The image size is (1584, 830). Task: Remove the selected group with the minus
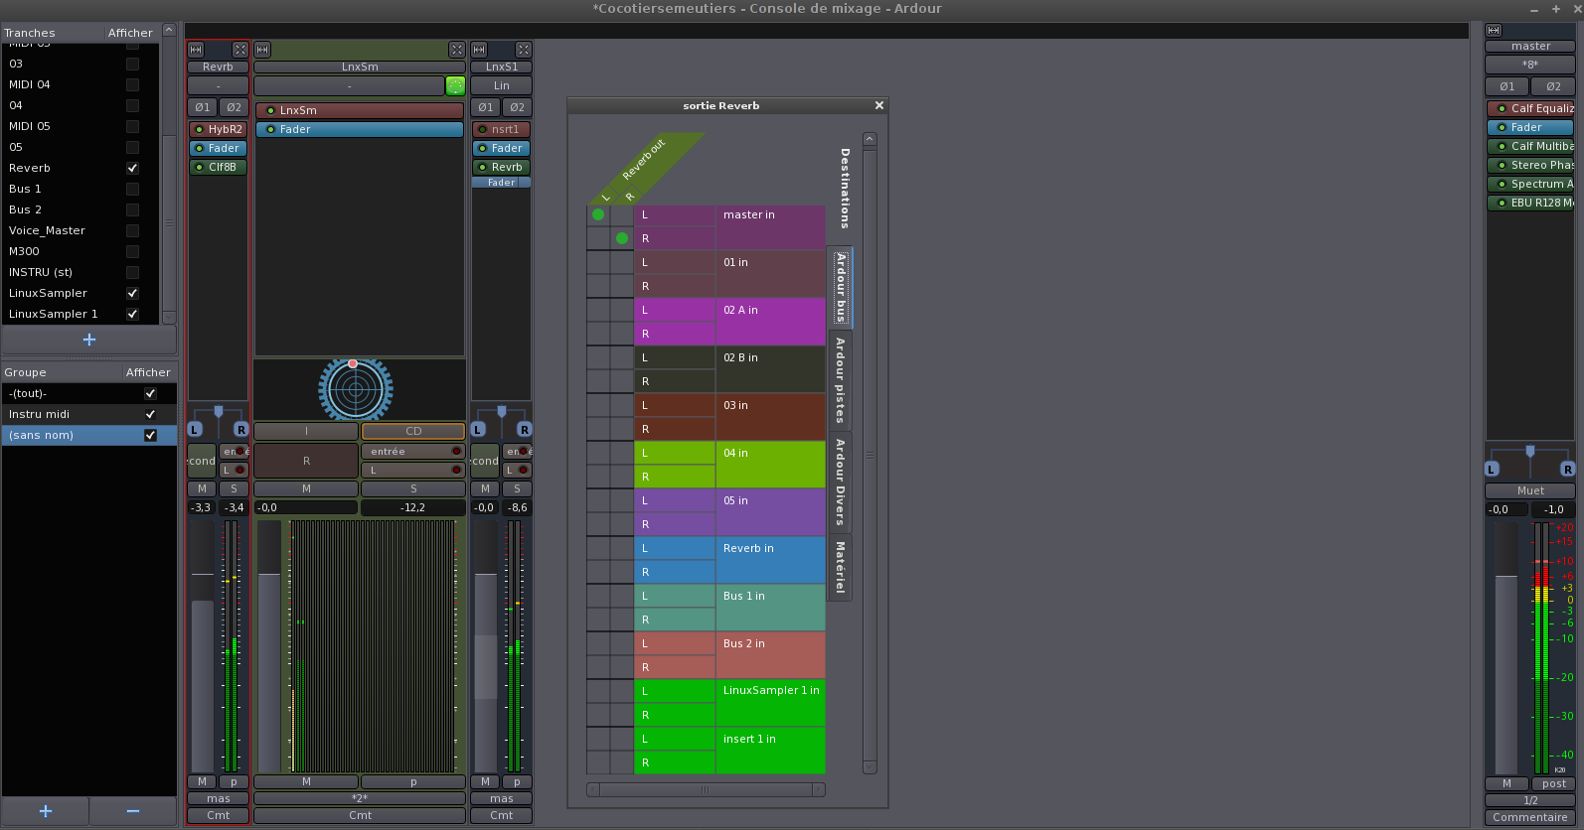[x=133, y=811]
